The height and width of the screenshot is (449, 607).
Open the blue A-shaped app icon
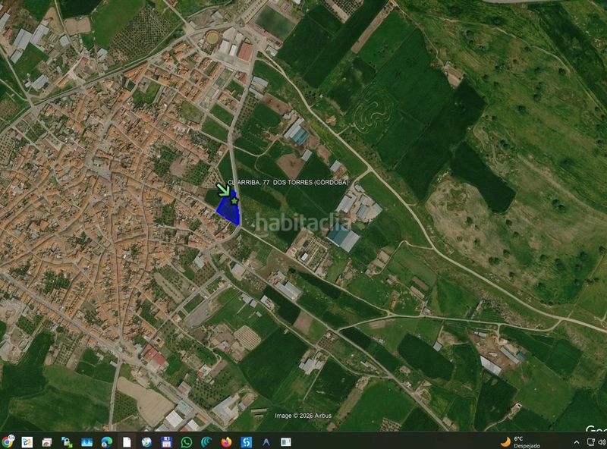[266, 441]
